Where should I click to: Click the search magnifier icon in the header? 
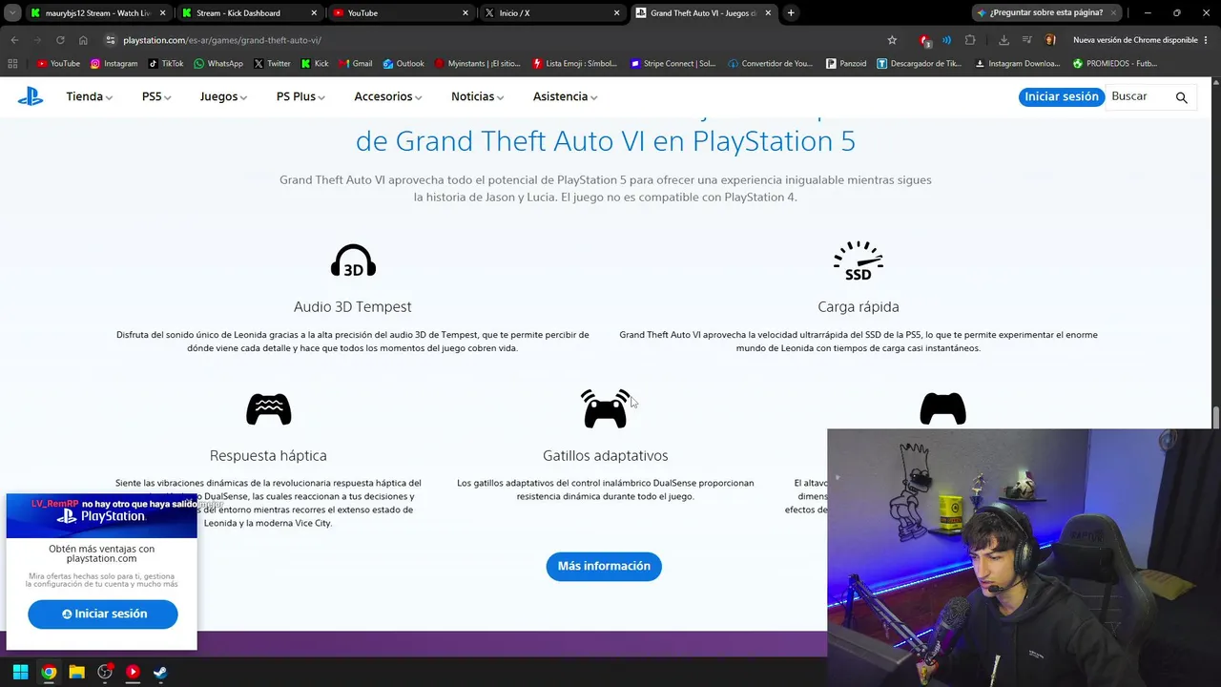click(1181, 97)
